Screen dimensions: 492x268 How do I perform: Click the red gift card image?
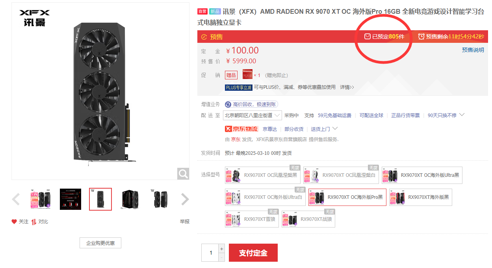247,75
